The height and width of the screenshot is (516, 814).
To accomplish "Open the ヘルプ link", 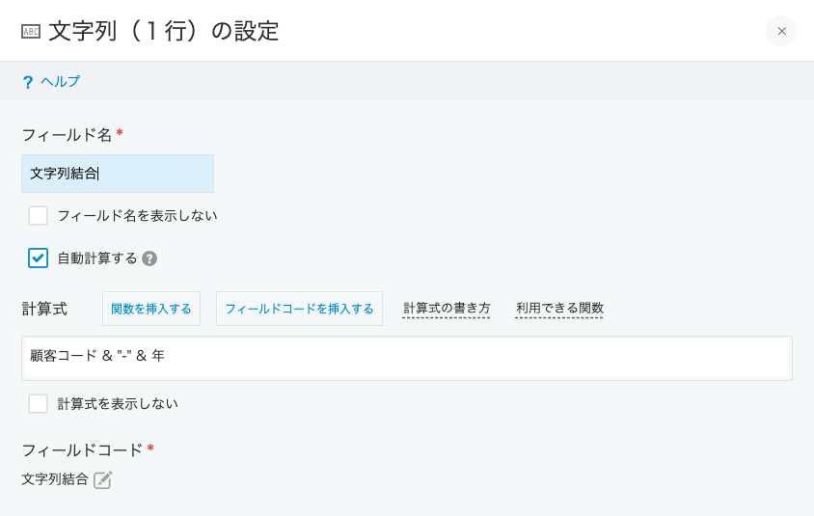I will (x=60, y=82).
